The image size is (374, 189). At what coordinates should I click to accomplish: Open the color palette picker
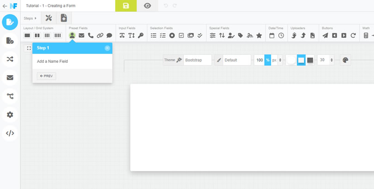345,60
